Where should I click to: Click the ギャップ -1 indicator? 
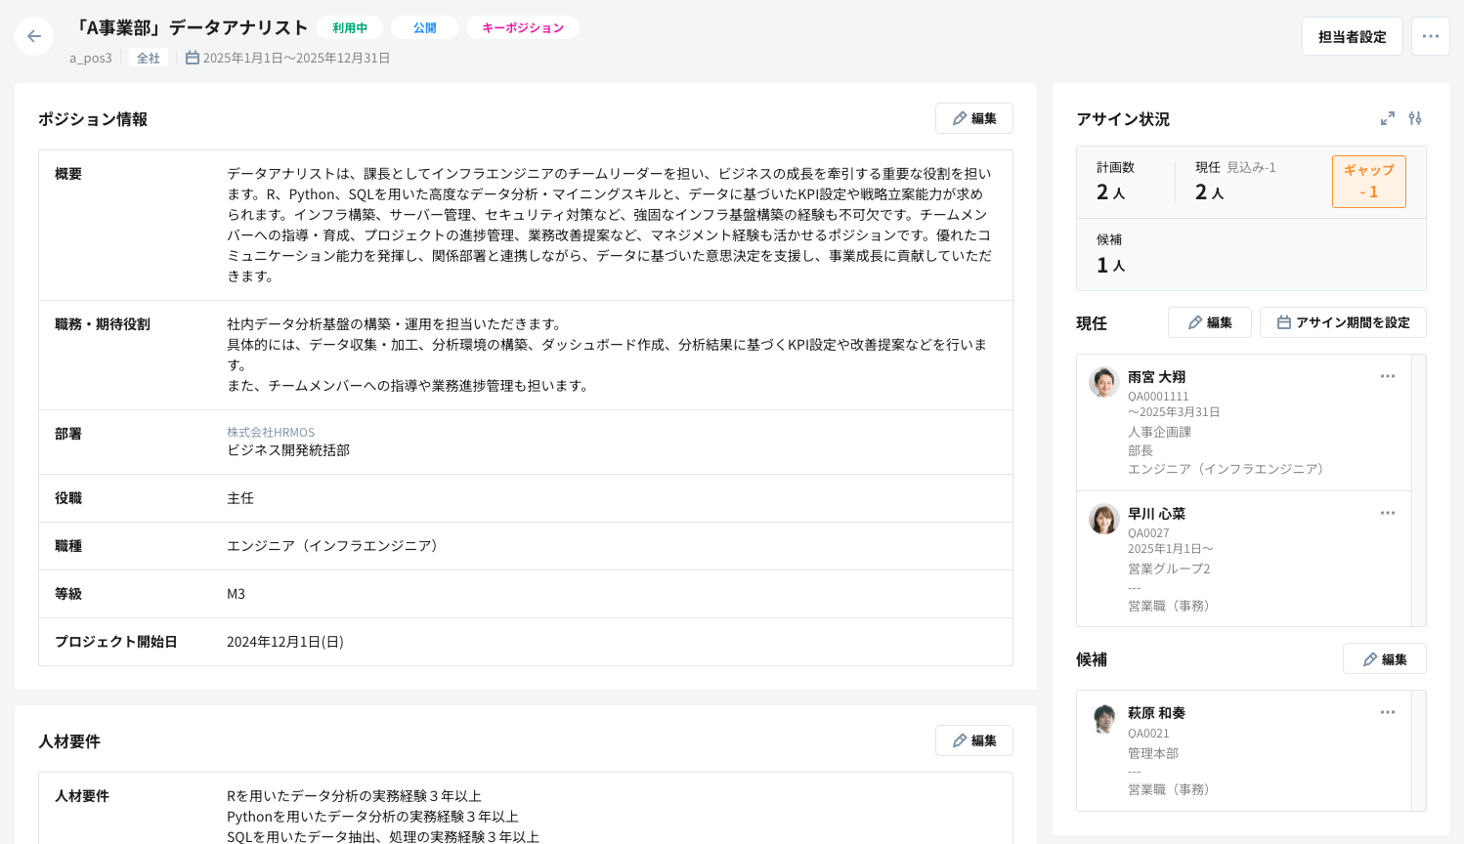(1368, 182)
